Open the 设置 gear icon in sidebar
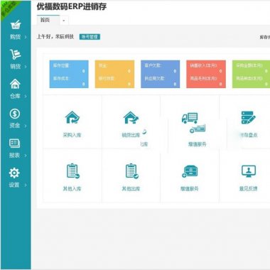Screen dimensions: 270x270 (x=14, y=173)
